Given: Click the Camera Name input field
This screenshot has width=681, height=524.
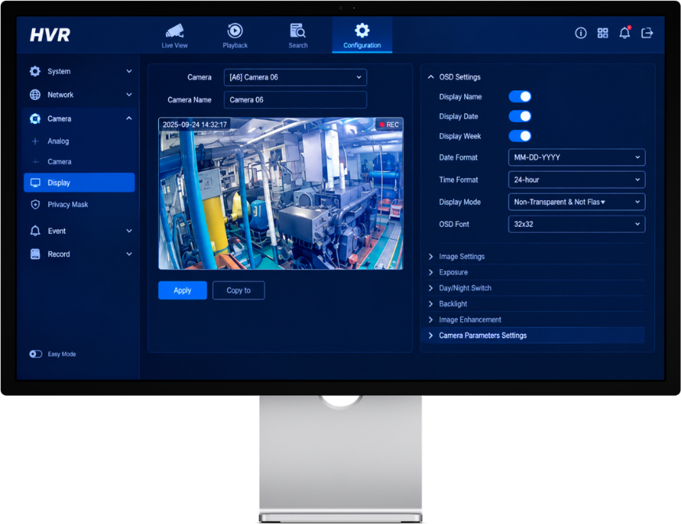Looking at the screenshot, I should pos(295,100).
